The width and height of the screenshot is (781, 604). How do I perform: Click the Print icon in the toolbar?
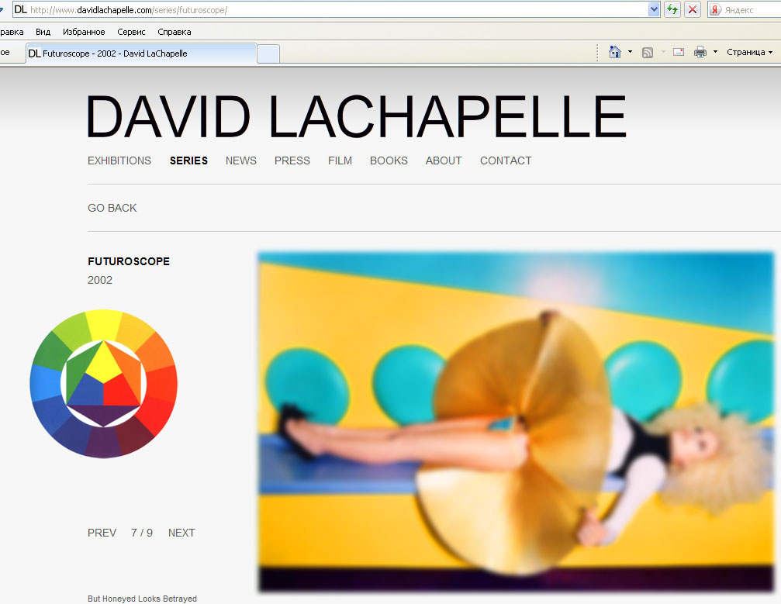click(x=700, y=52)
